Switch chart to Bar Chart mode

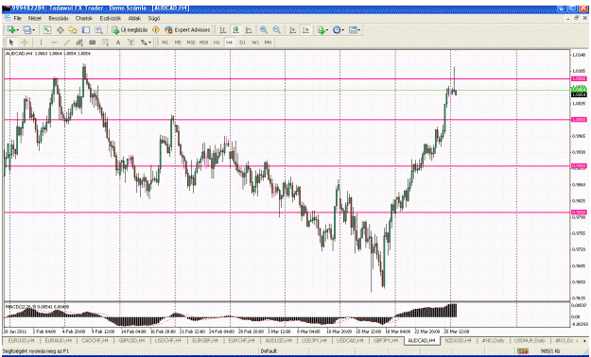[223, 30]
